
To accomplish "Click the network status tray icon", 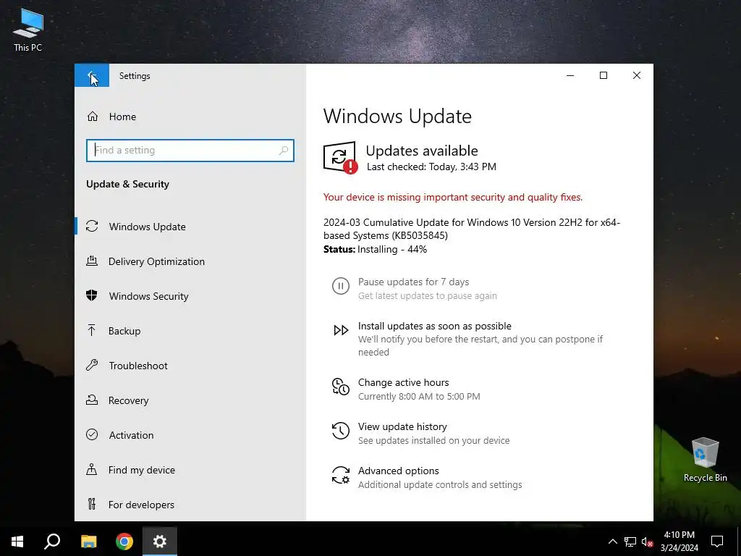I will (x=630, y=542).
